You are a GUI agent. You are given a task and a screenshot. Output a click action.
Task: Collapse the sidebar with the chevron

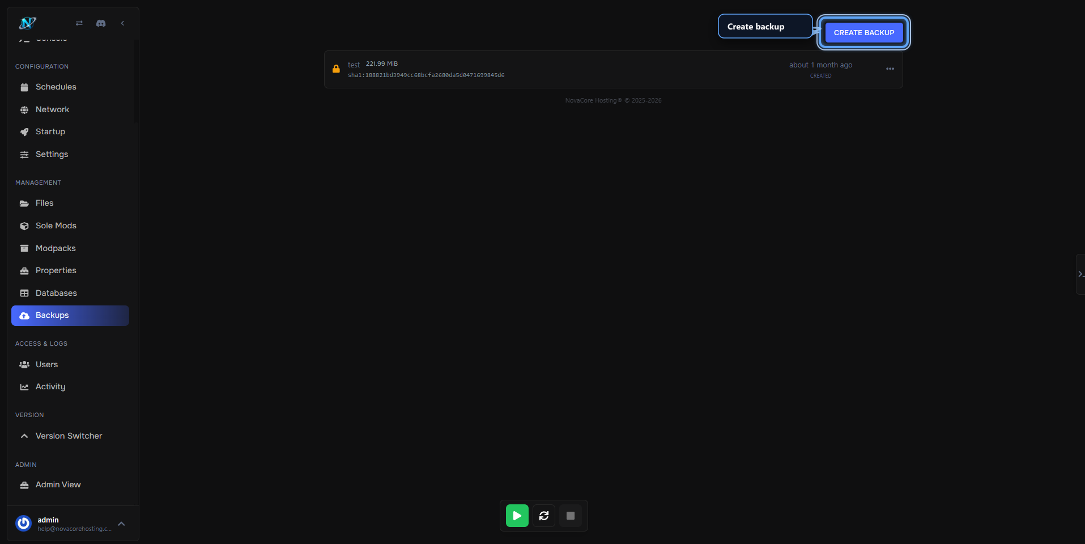pos(122,23)
